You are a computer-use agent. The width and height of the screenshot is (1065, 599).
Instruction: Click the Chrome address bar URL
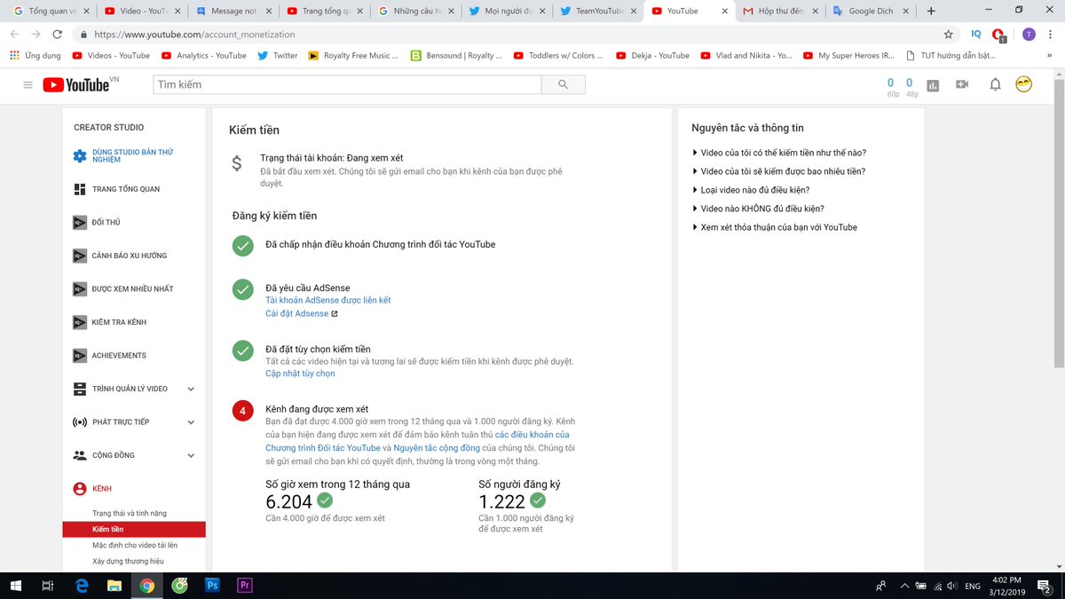tap(194, 35)
